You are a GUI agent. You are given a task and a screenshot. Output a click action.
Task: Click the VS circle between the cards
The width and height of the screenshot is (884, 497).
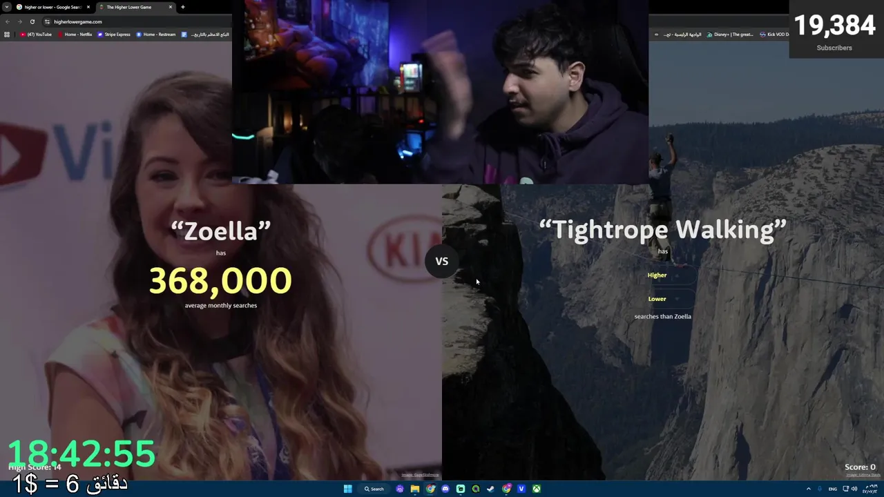(442, 261)
